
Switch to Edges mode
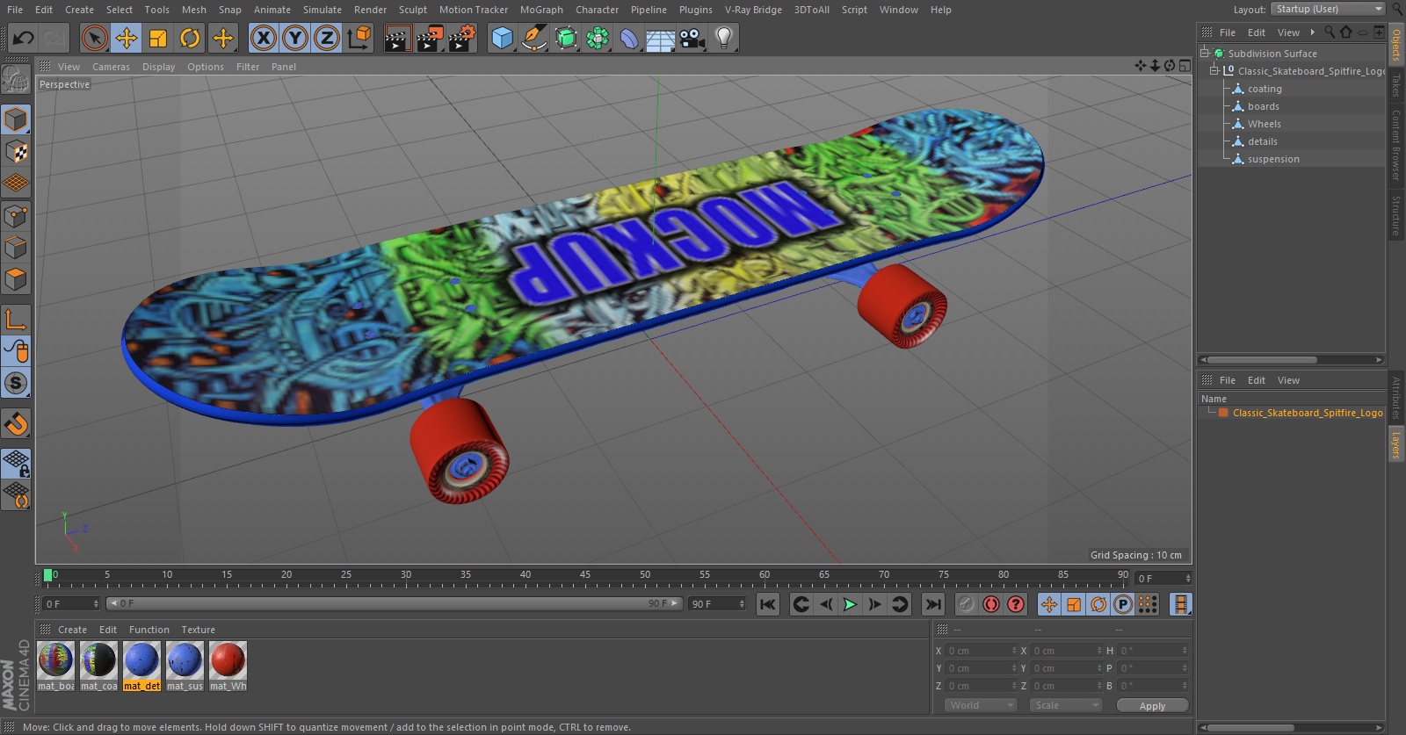click(x=16, y=248)
